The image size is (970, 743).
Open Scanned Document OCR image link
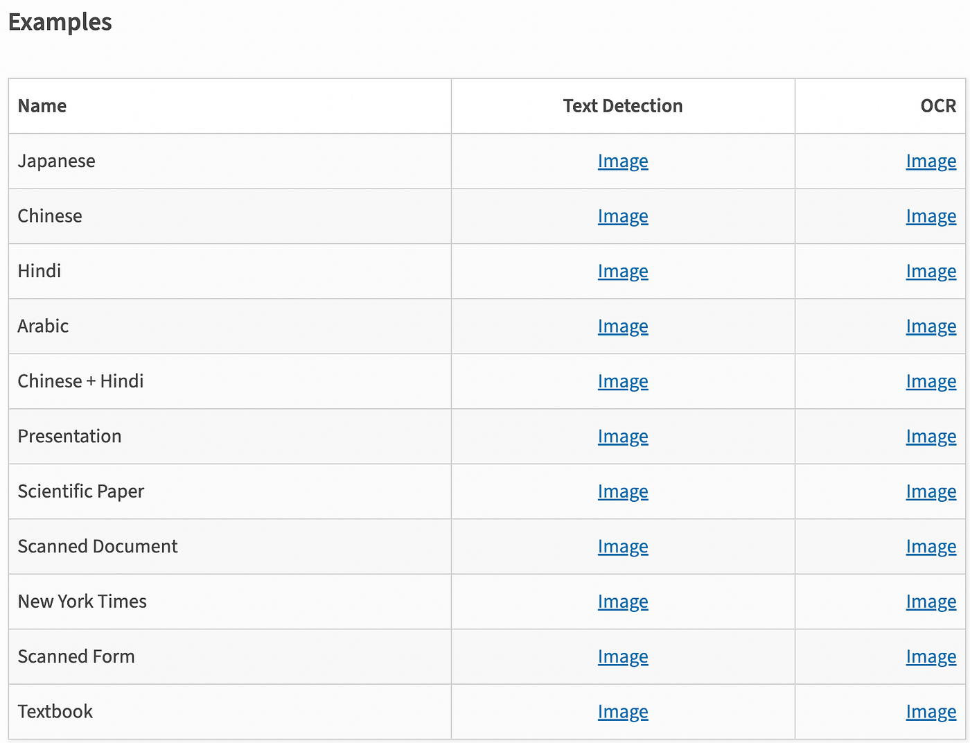pos(931,547)
